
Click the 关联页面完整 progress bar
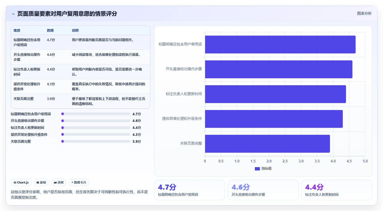click(x=96, y=141)
